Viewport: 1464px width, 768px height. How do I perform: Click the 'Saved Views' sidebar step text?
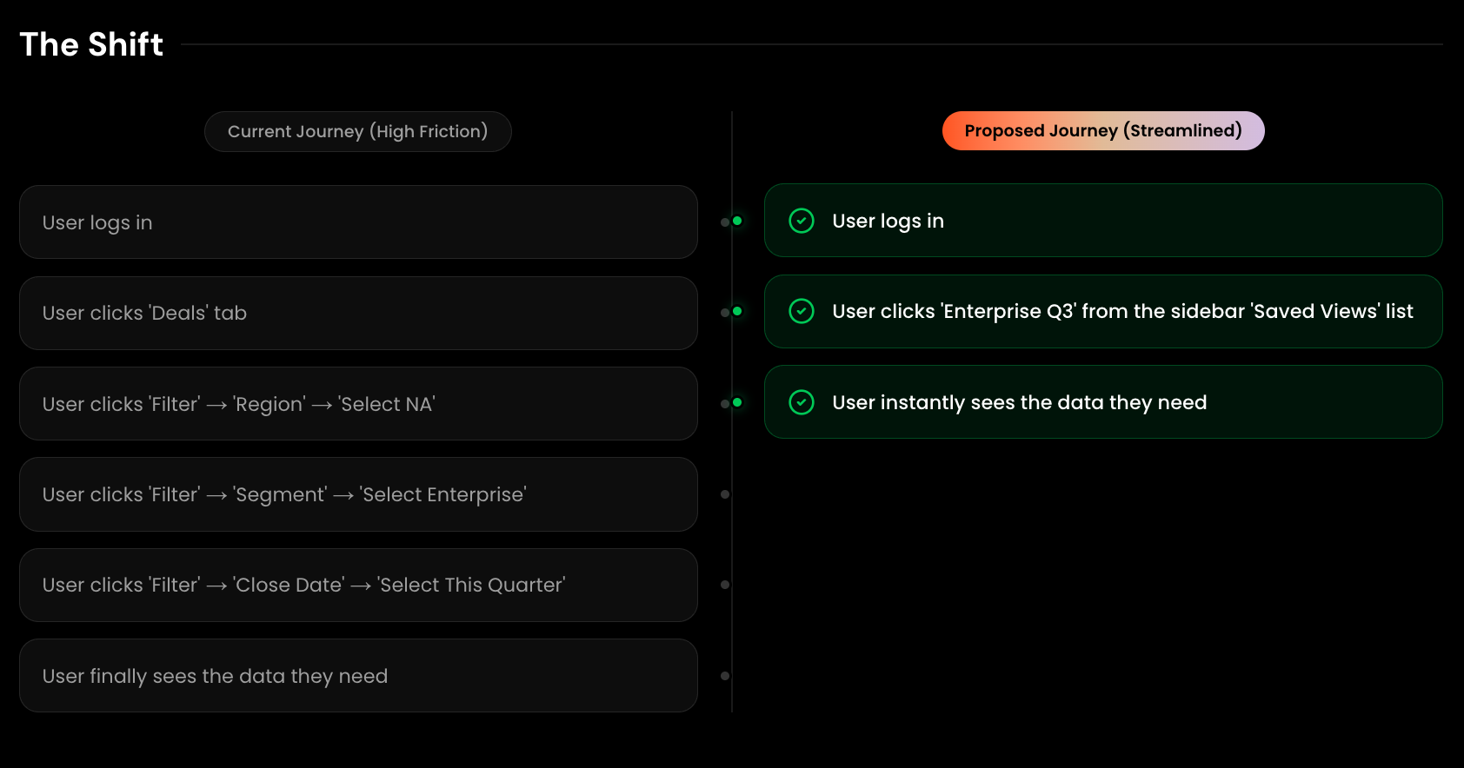[1122, 311]
